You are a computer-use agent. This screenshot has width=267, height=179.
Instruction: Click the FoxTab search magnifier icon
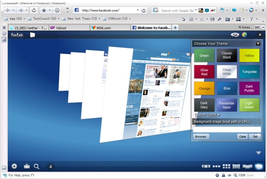pyautogui.click(x=36, y=167)
